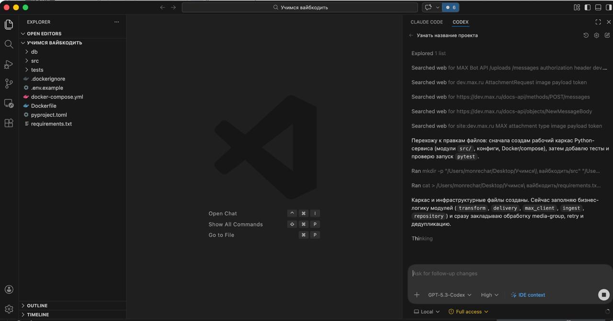Open Explorer more actions ellipsis
The width and height of the screenshot is (613, 321).
point(116,22)
